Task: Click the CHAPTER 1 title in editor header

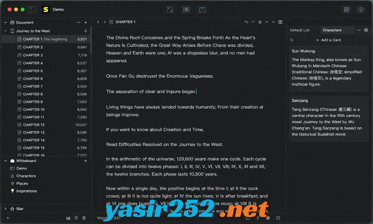Action: pyautogui.click(x=126, y=22)
